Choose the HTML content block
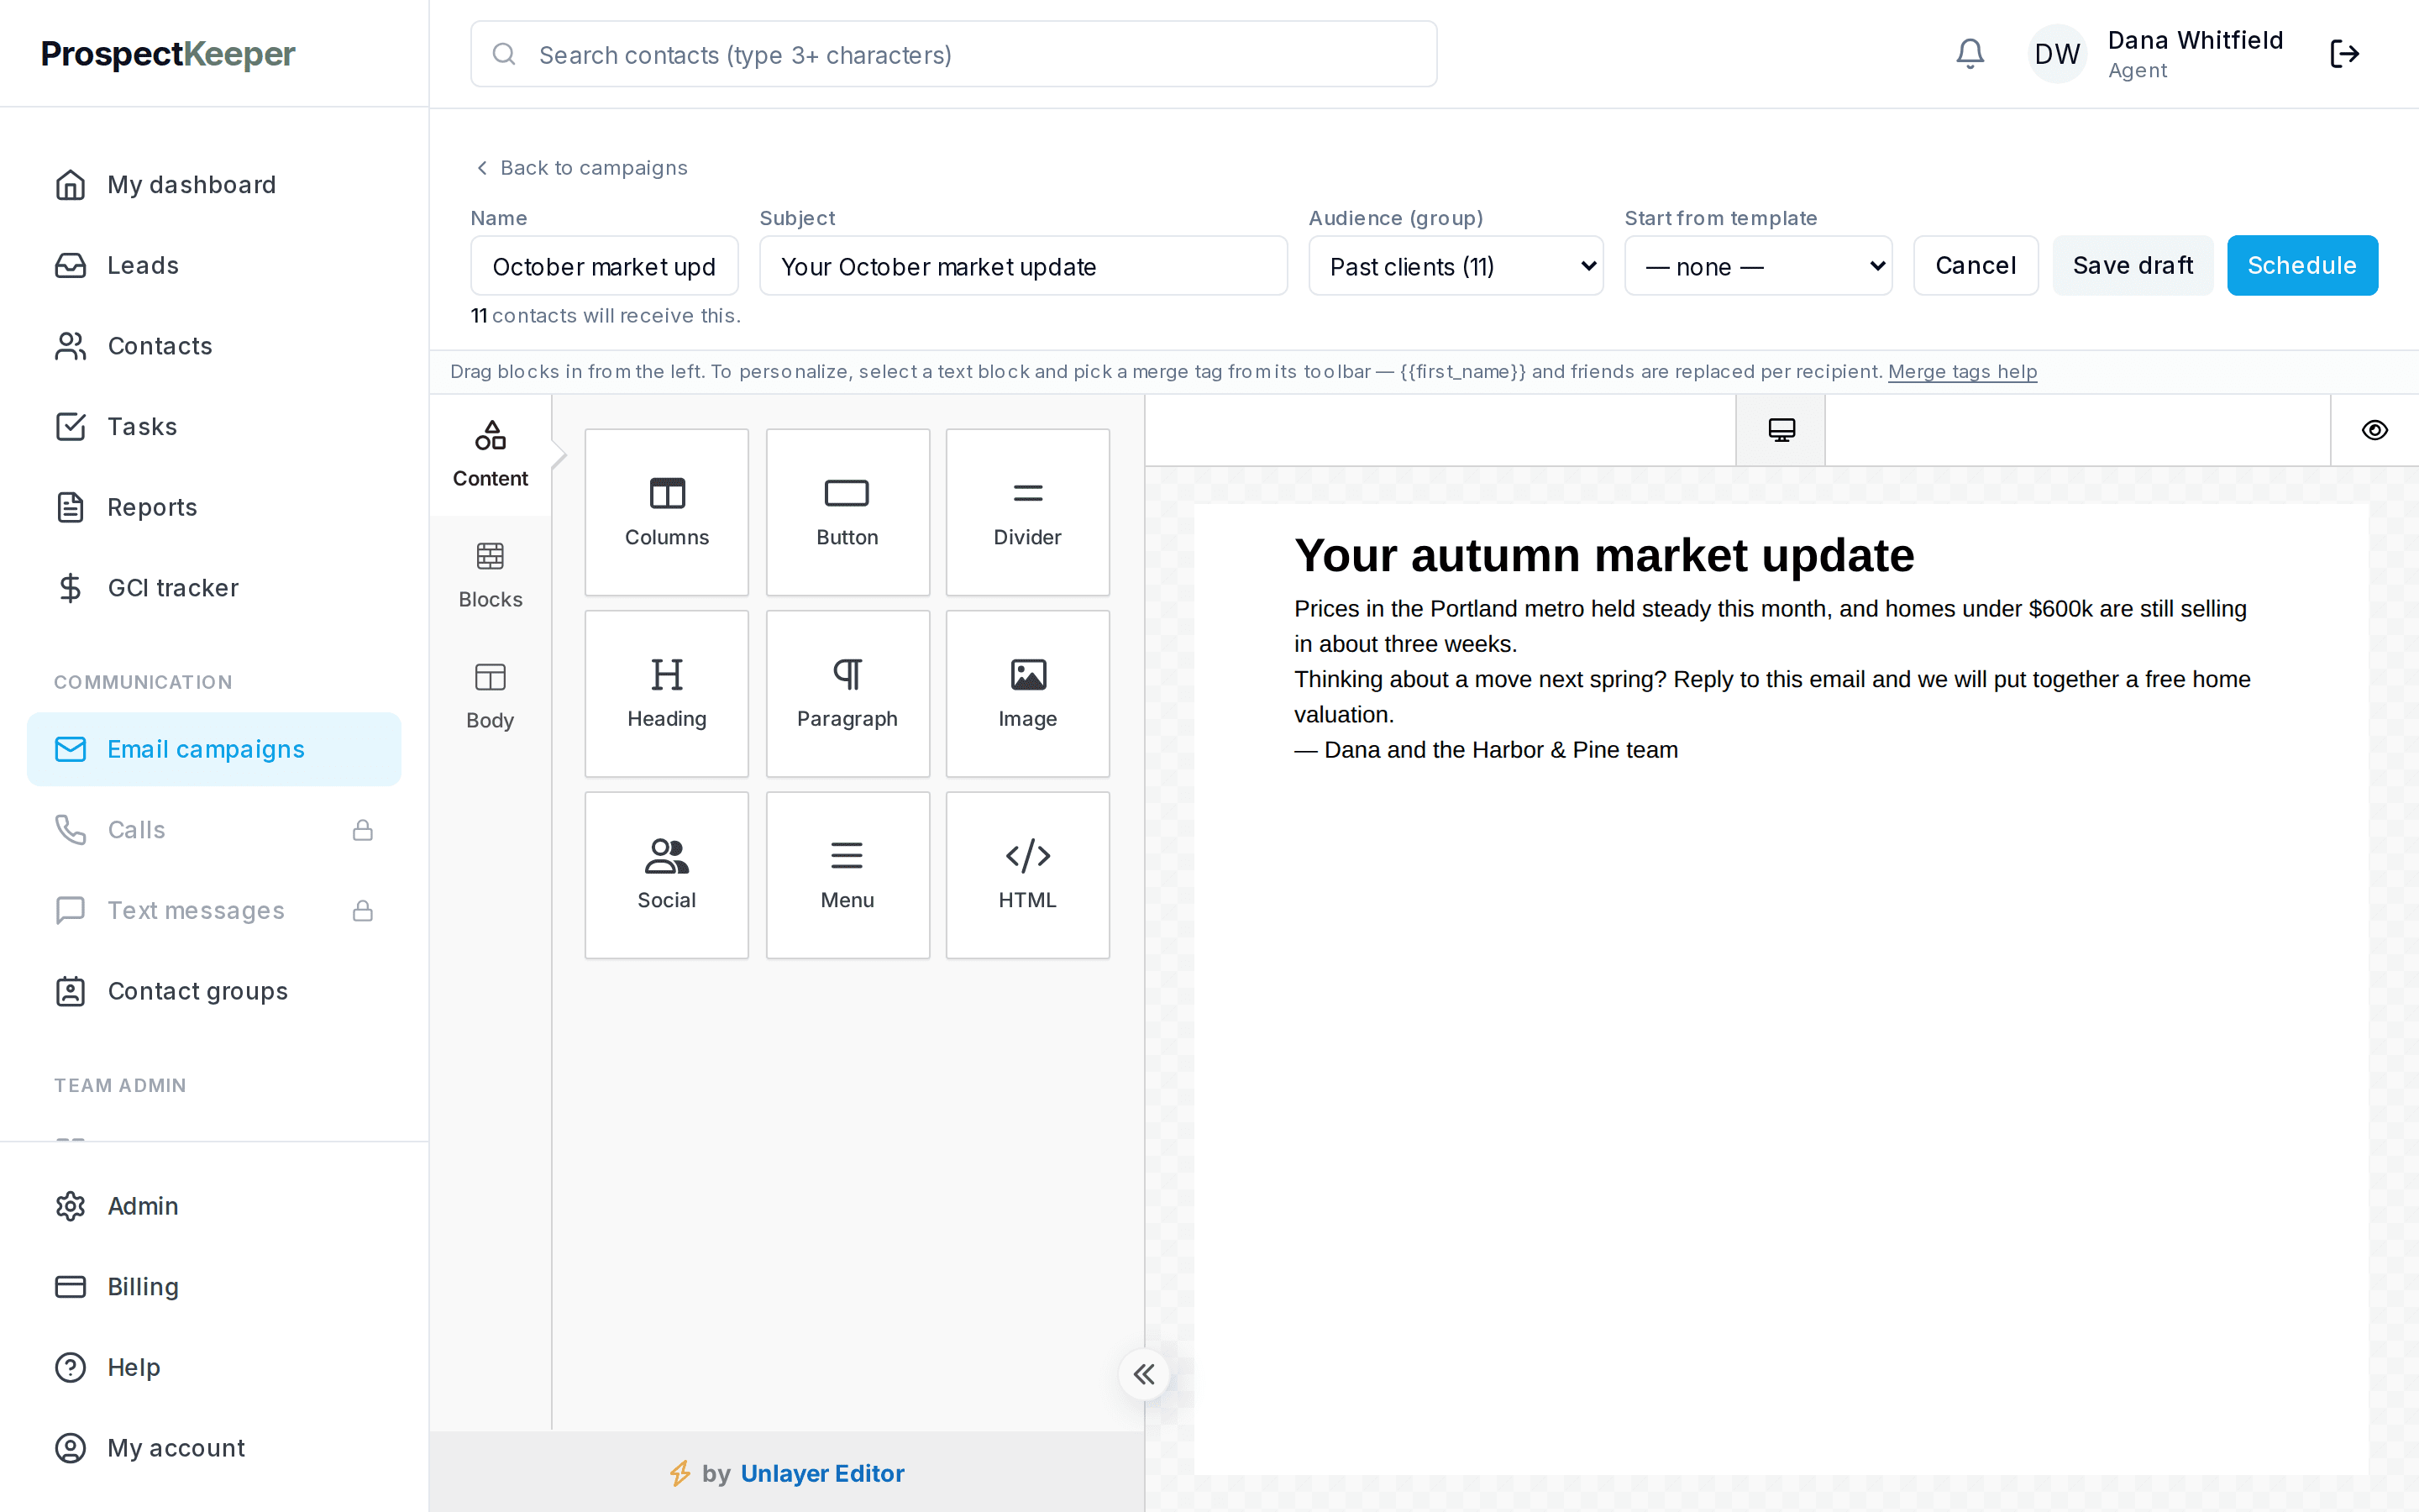Viewport: 2419px width, 1512px height. (1027, 875)
